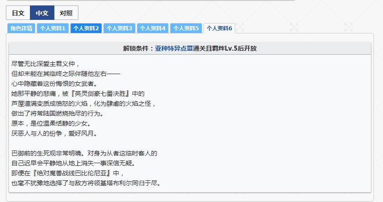Click the line mentioning 英灵剑豪七番决胜

click(78, 94)
